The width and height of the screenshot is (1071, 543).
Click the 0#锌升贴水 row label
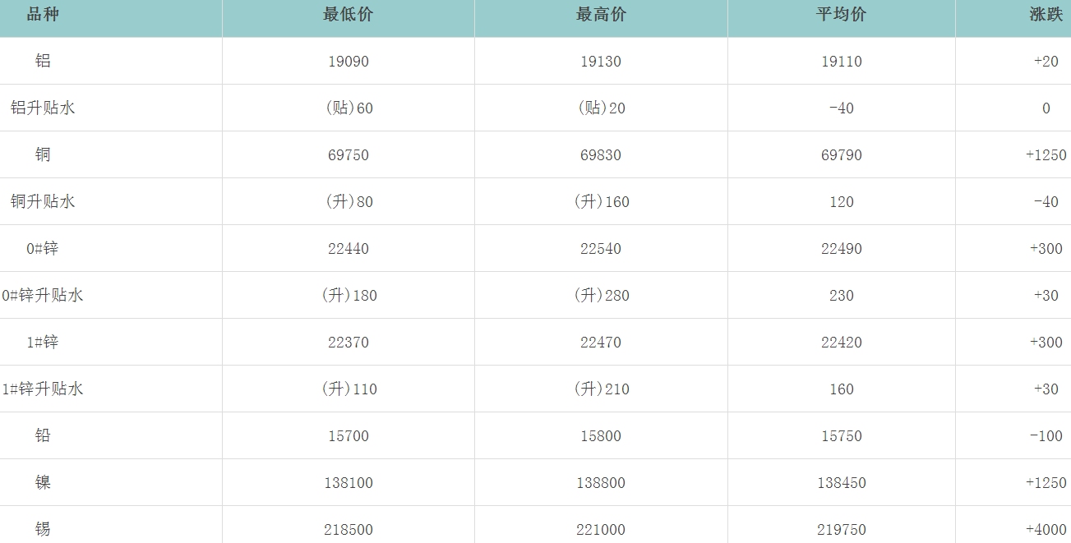tap(43, 295)
